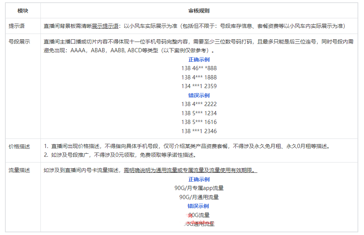Select the 价格描述 module cell
The image size is (364, 235).
pos(19,146)
